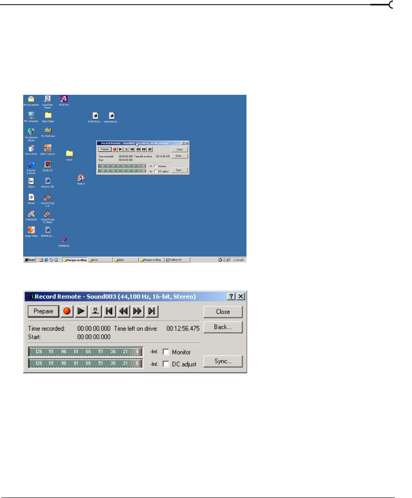Click Go to End button in enlarged dialog

click(152, 311)
